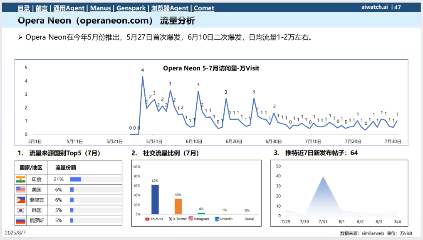Click the Instagram logo in chart legend
Viewport: 423px width, 240px height.
(x=191, y=218)
